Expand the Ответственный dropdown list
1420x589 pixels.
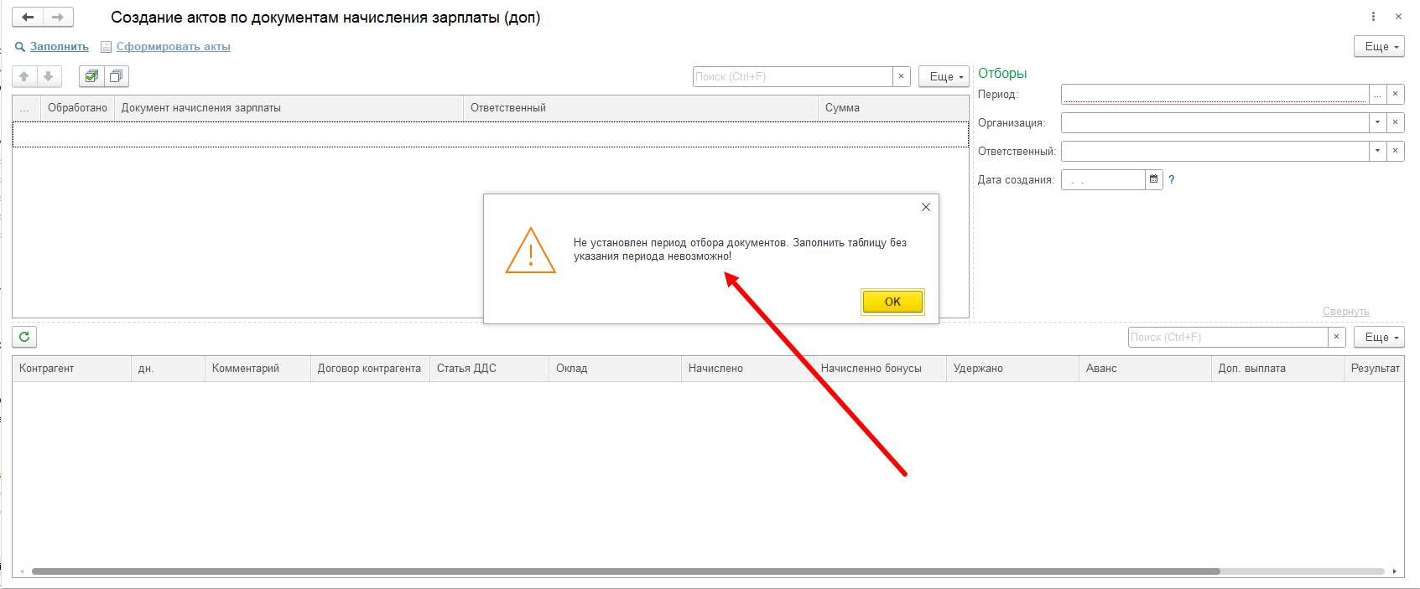click(1377, 152)
